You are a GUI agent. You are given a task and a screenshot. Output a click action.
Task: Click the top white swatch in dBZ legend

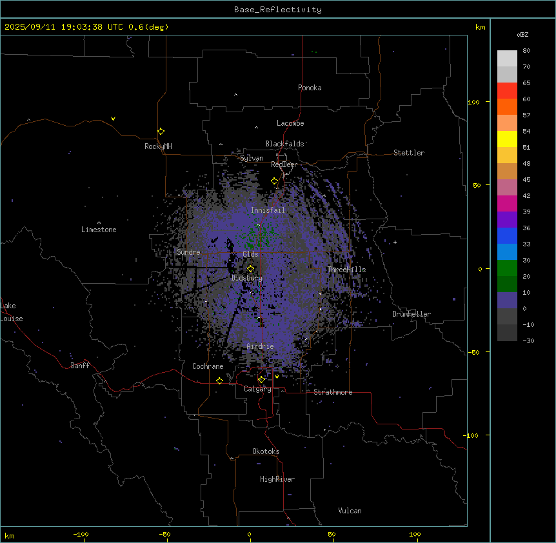[507, 59]
